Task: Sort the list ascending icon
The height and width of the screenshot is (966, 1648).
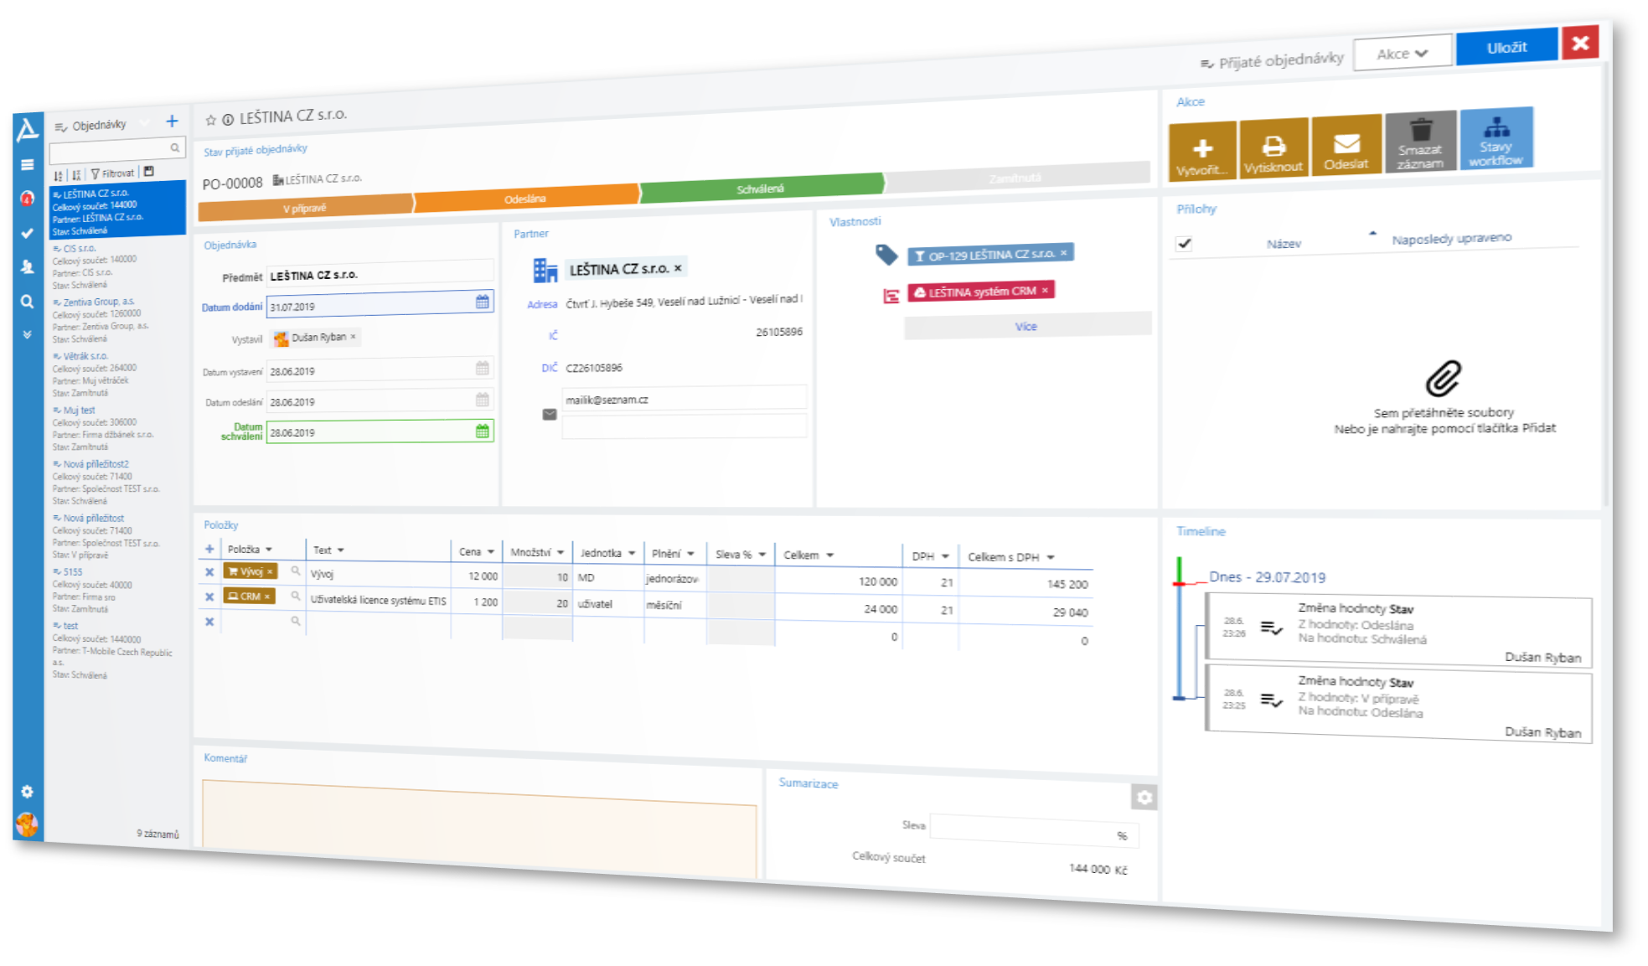Action: [x=59, y=175]
